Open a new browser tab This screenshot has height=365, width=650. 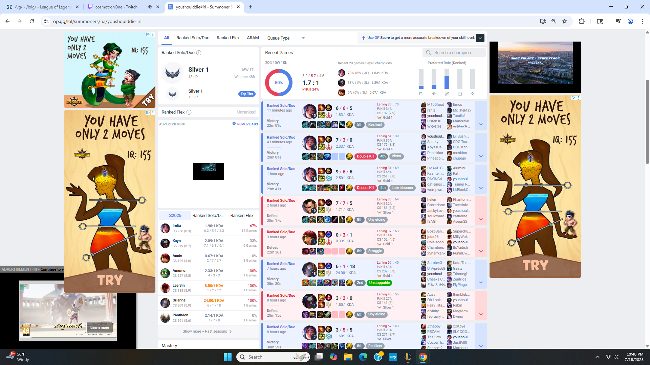tap(251, 7)
